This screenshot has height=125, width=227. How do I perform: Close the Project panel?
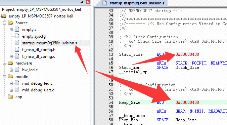pyautogui.click(x=88, y=2)
